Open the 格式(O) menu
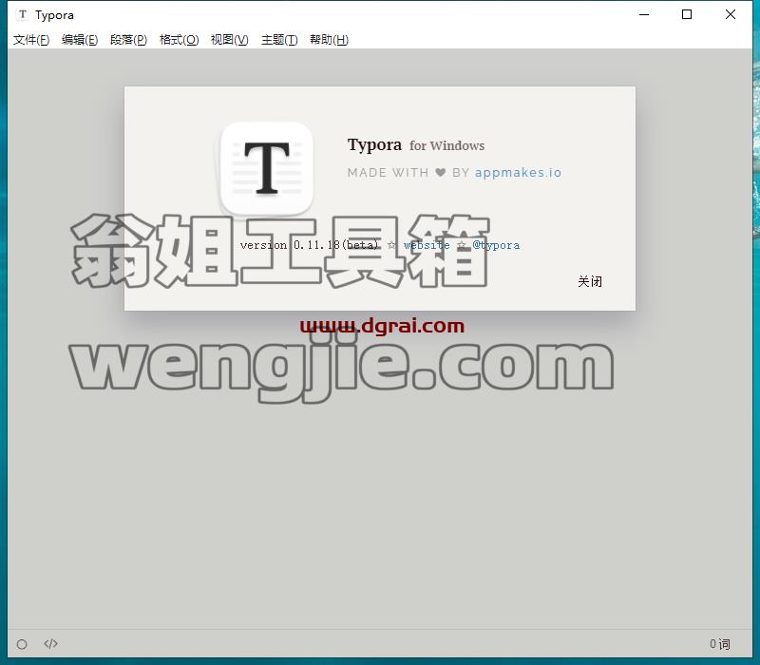The image size is (760, 665). [x=179, y=40]
